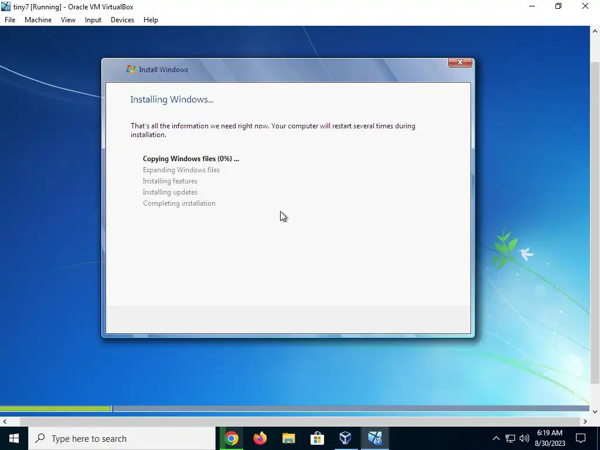This screenshot has width=600, height=450.
Task: Open the View menu
Action: tap(68, 20)
